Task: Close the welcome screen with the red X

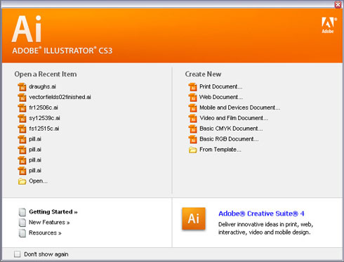Action: (x=338, y=4)
